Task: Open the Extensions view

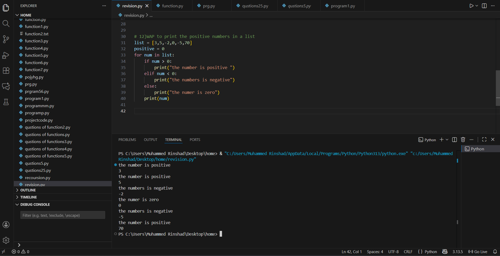Action: pyautogui.click(x=6, y=71)
